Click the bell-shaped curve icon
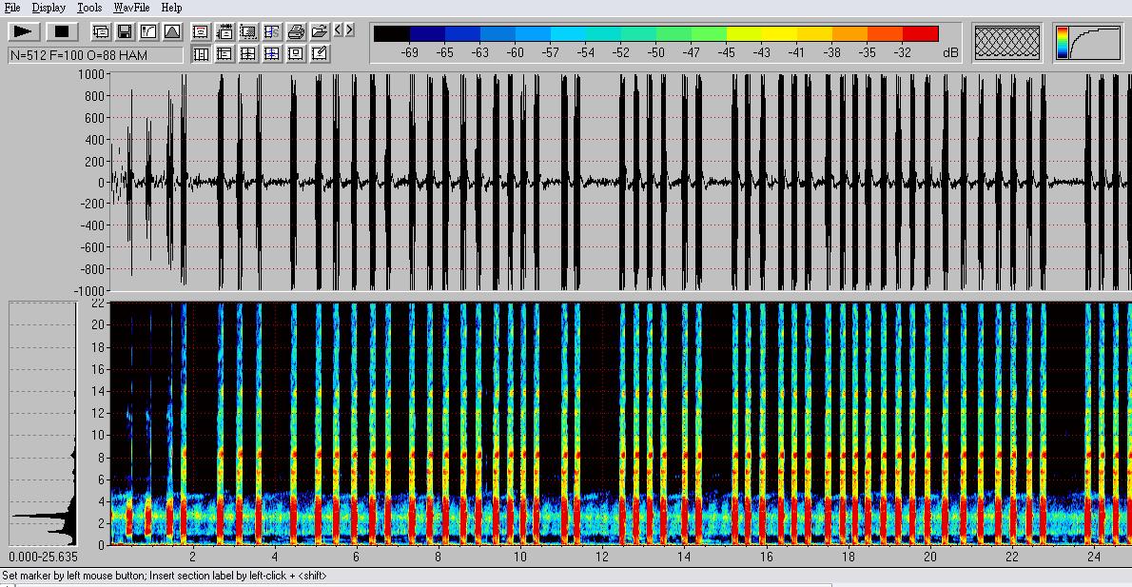This screenshot has height=587, width=1132. pos(172,31)
